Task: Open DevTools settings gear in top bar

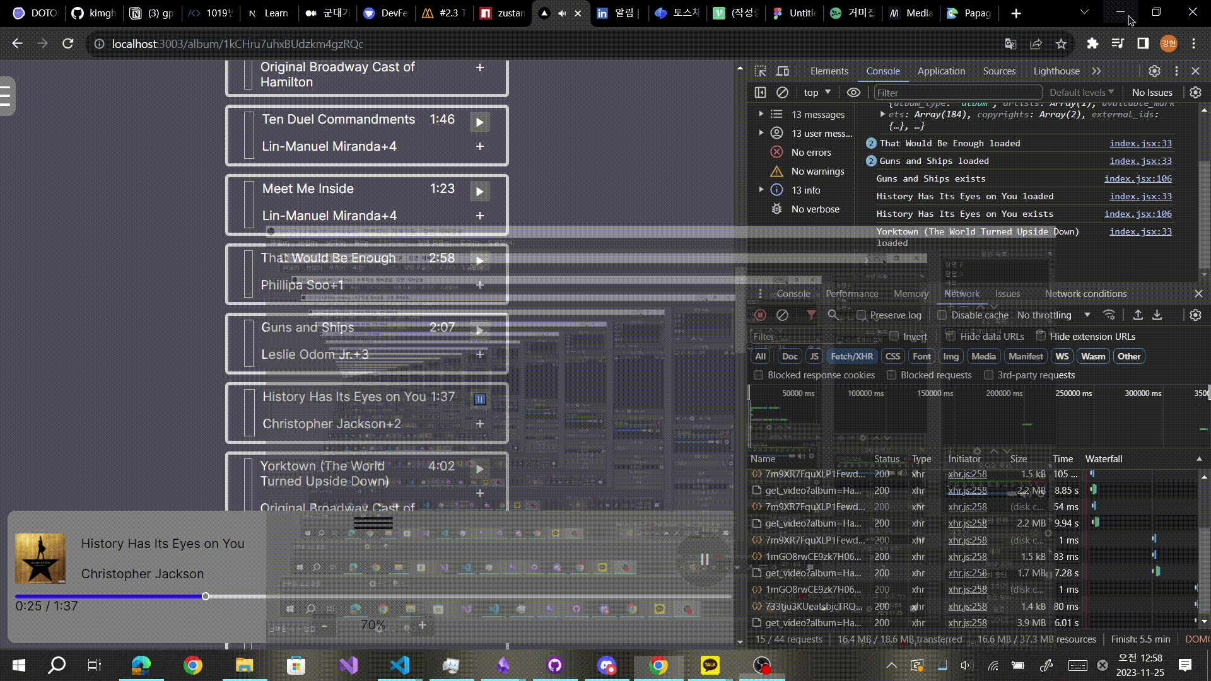Action: [x=1154, y=71]
